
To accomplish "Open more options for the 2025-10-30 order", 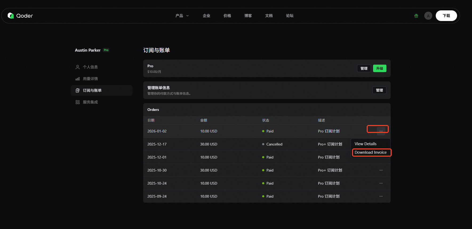I will [381, 170].
